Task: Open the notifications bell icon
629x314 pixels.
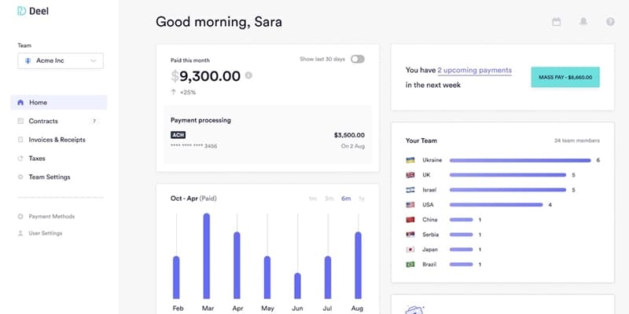Action: click(583, 22)
